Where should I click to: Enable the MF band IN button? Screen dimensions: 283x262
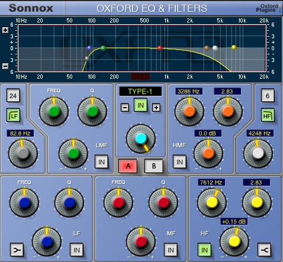171,250
